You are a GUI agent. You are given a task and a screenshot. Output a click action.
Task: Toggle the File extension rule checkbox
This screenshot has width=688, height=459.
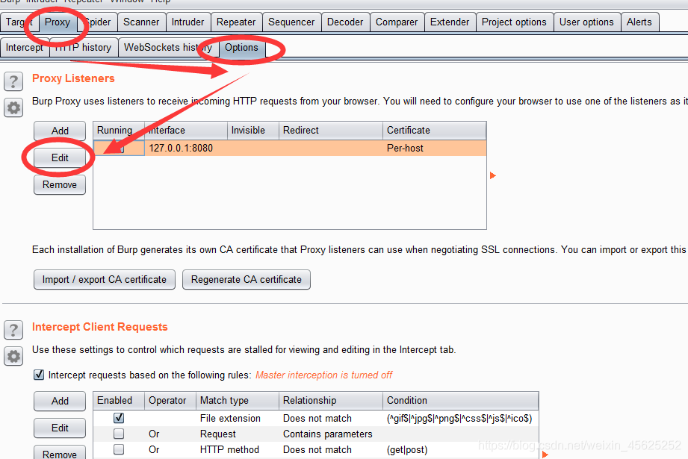[119, 418]
